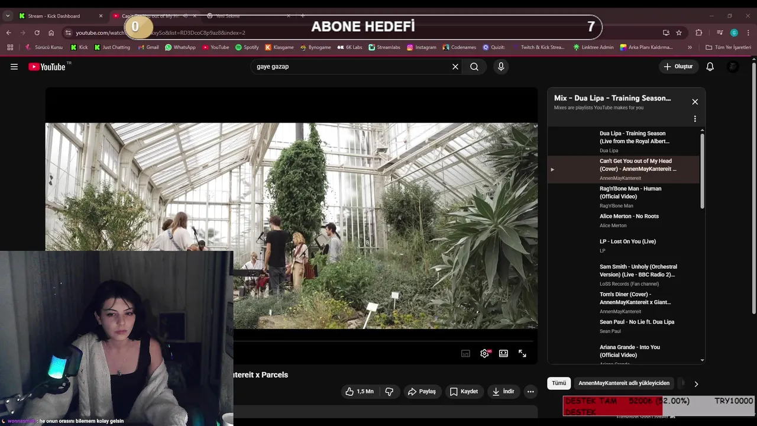
Task: Select the AnnenMayKantereit adlı yükleyiciden chip
Action: pos(624,383)
